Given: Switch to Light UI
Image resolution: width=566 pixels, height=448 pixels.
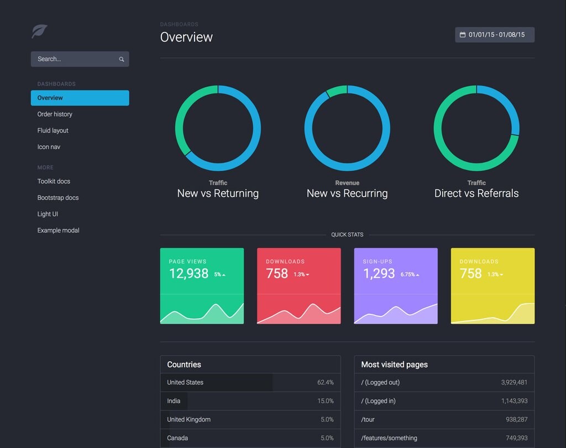Looking at the screenshot, I should tap(48, 214).
